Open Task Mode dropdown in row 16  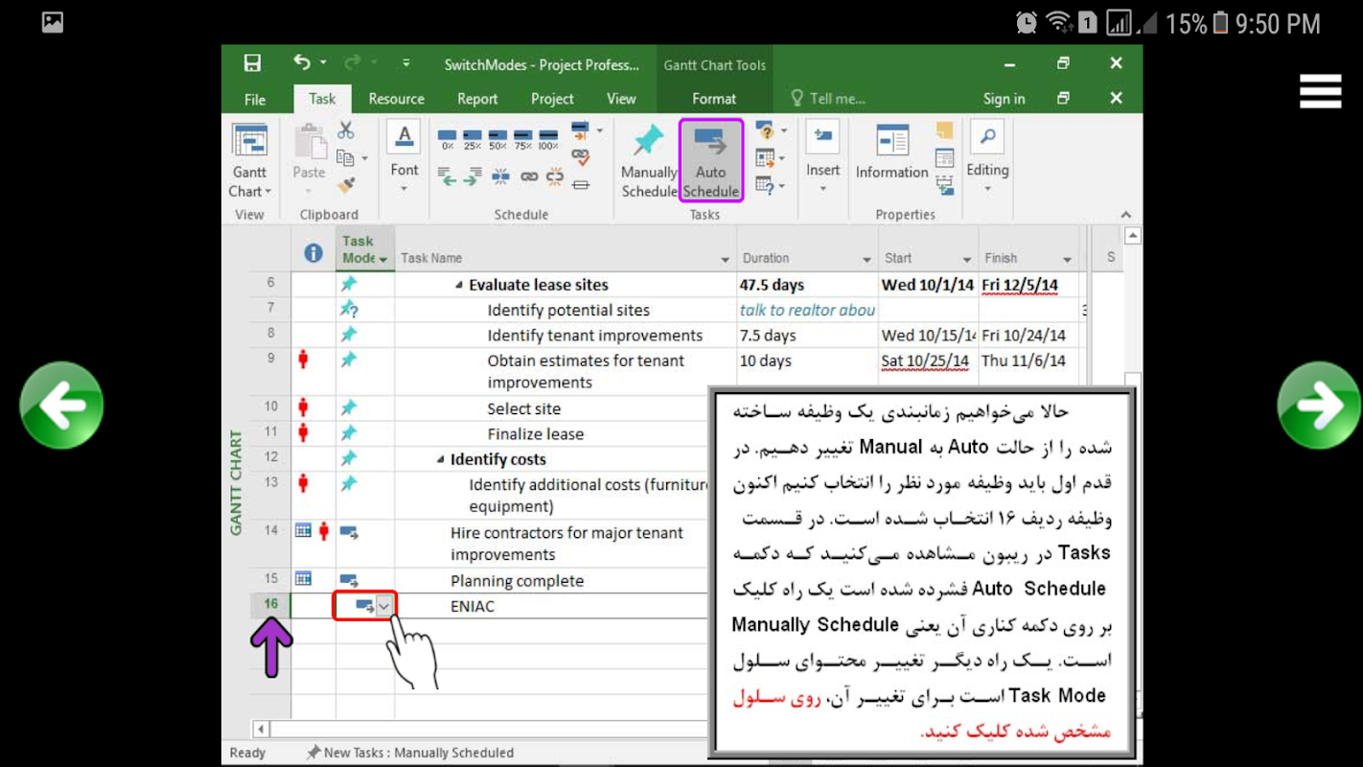point(384,606)
